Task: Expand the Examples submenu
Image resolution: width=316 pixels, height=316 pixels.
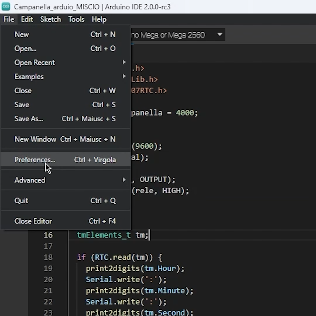Action: pos(66,77)
